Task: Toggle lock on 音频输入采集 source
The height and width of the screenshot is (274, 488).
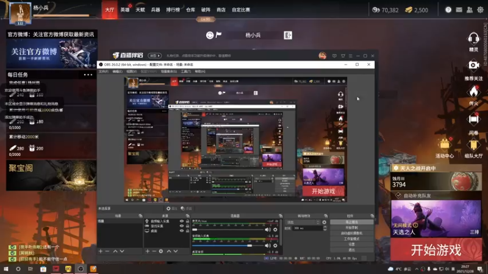Action: pos(187,221)
